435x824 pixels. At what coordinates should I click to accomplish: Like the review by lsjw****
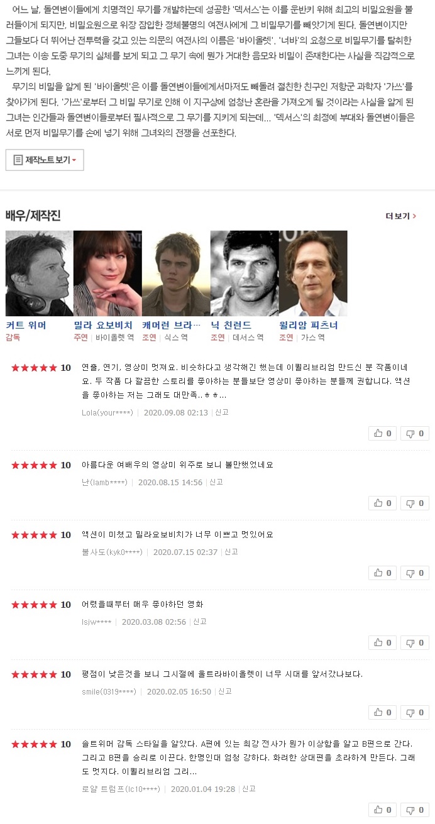pos(383,642)
